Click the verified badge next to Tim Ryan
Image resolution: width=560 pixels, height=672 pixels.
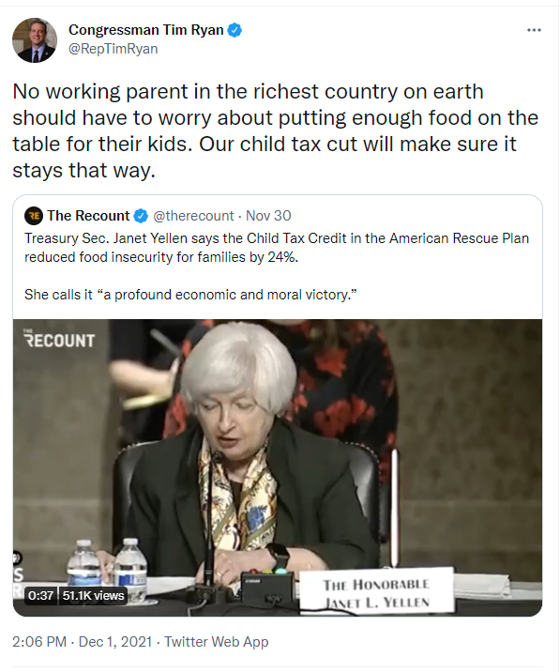coord(235,30)
